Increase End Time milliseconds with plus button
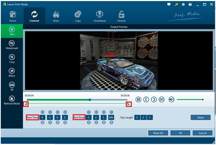Viewport: 216px width, 145px height. point(111,112)
